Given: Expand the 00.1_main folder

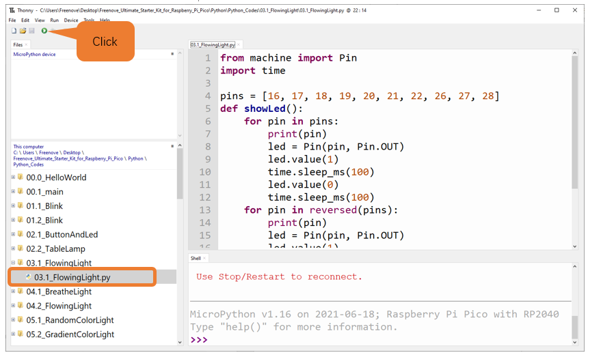Looking at the screenshot, I should 13,191.
